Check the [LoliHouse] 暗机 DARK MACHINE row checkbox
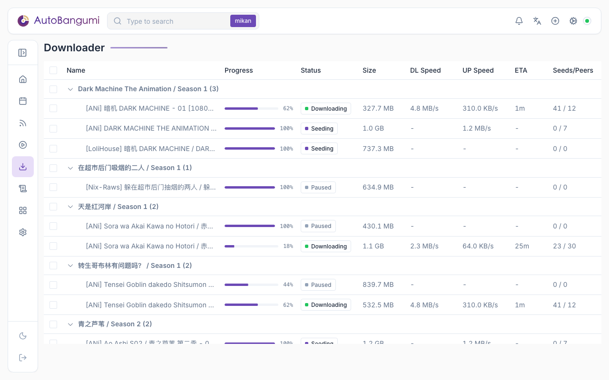This screenshot has height=380, width=609. (53, 149)
